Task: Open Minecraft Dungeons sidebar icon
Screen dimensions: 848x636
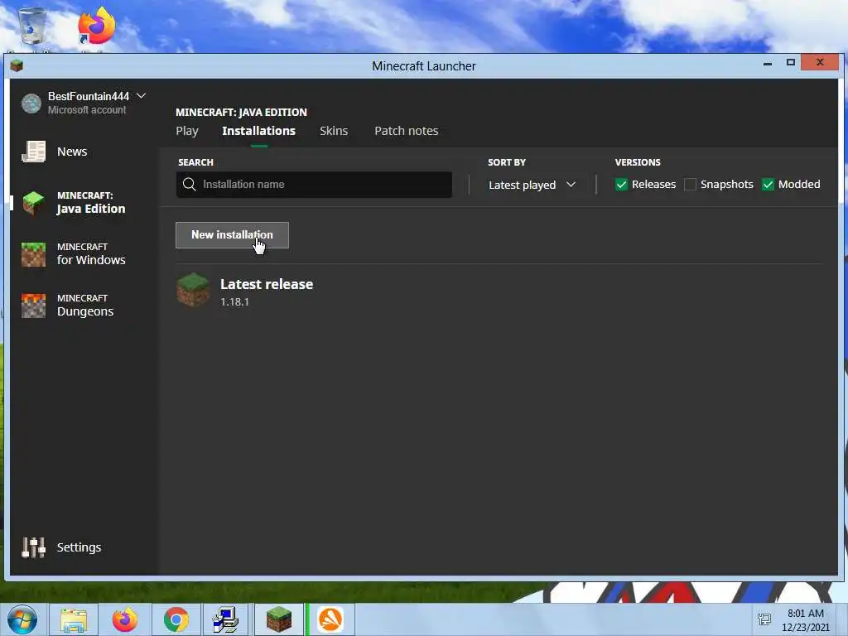Action: pos(33,306)
